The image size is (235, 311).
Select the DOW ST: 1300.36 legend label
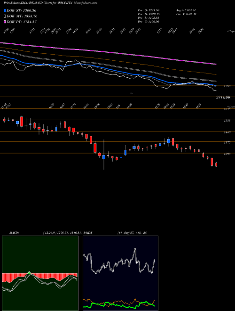[x=21, y=10]
